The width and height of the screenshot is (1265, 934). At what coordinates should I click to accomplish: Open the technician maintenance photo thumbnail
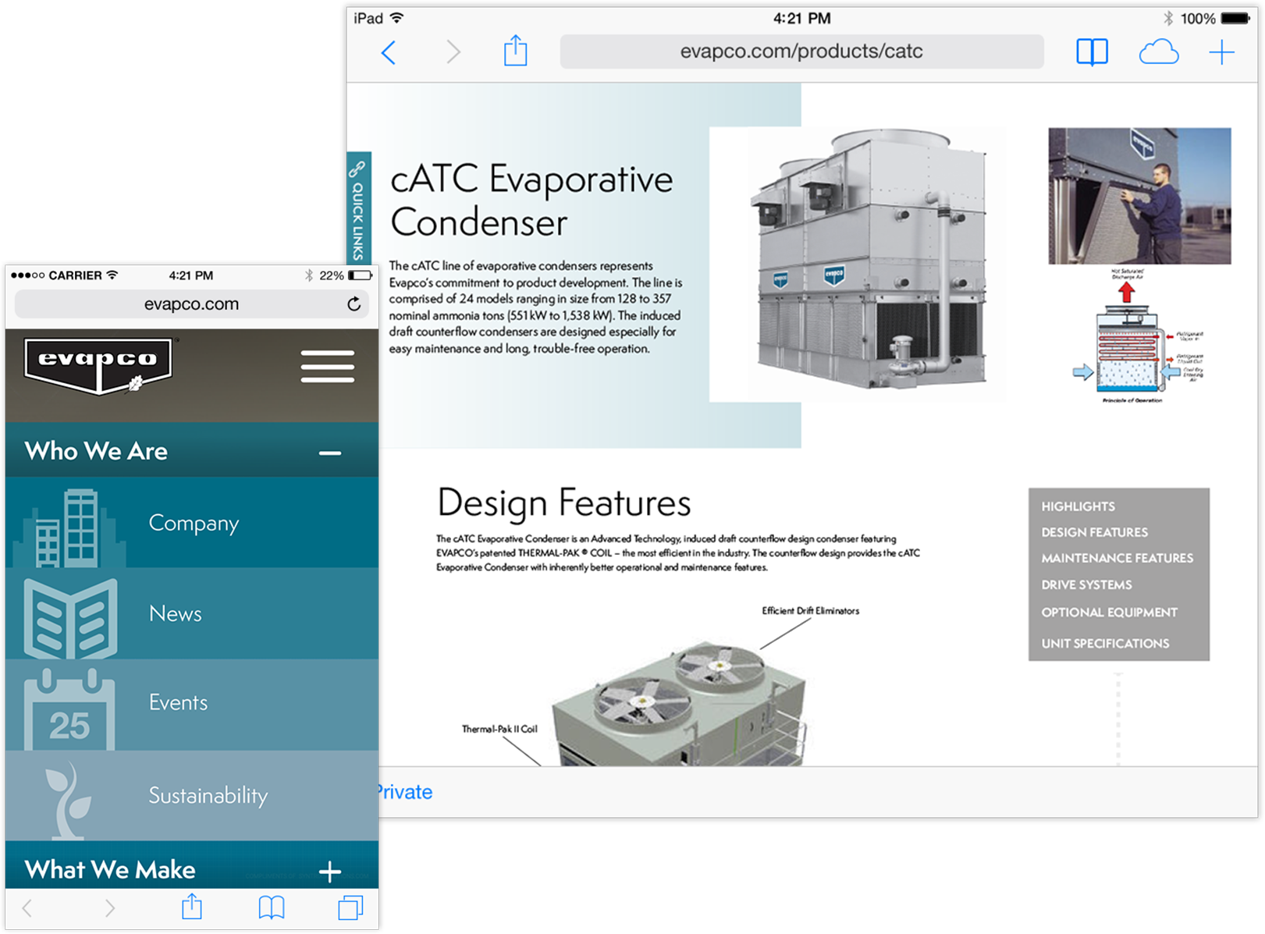[x=1139, y=196]
